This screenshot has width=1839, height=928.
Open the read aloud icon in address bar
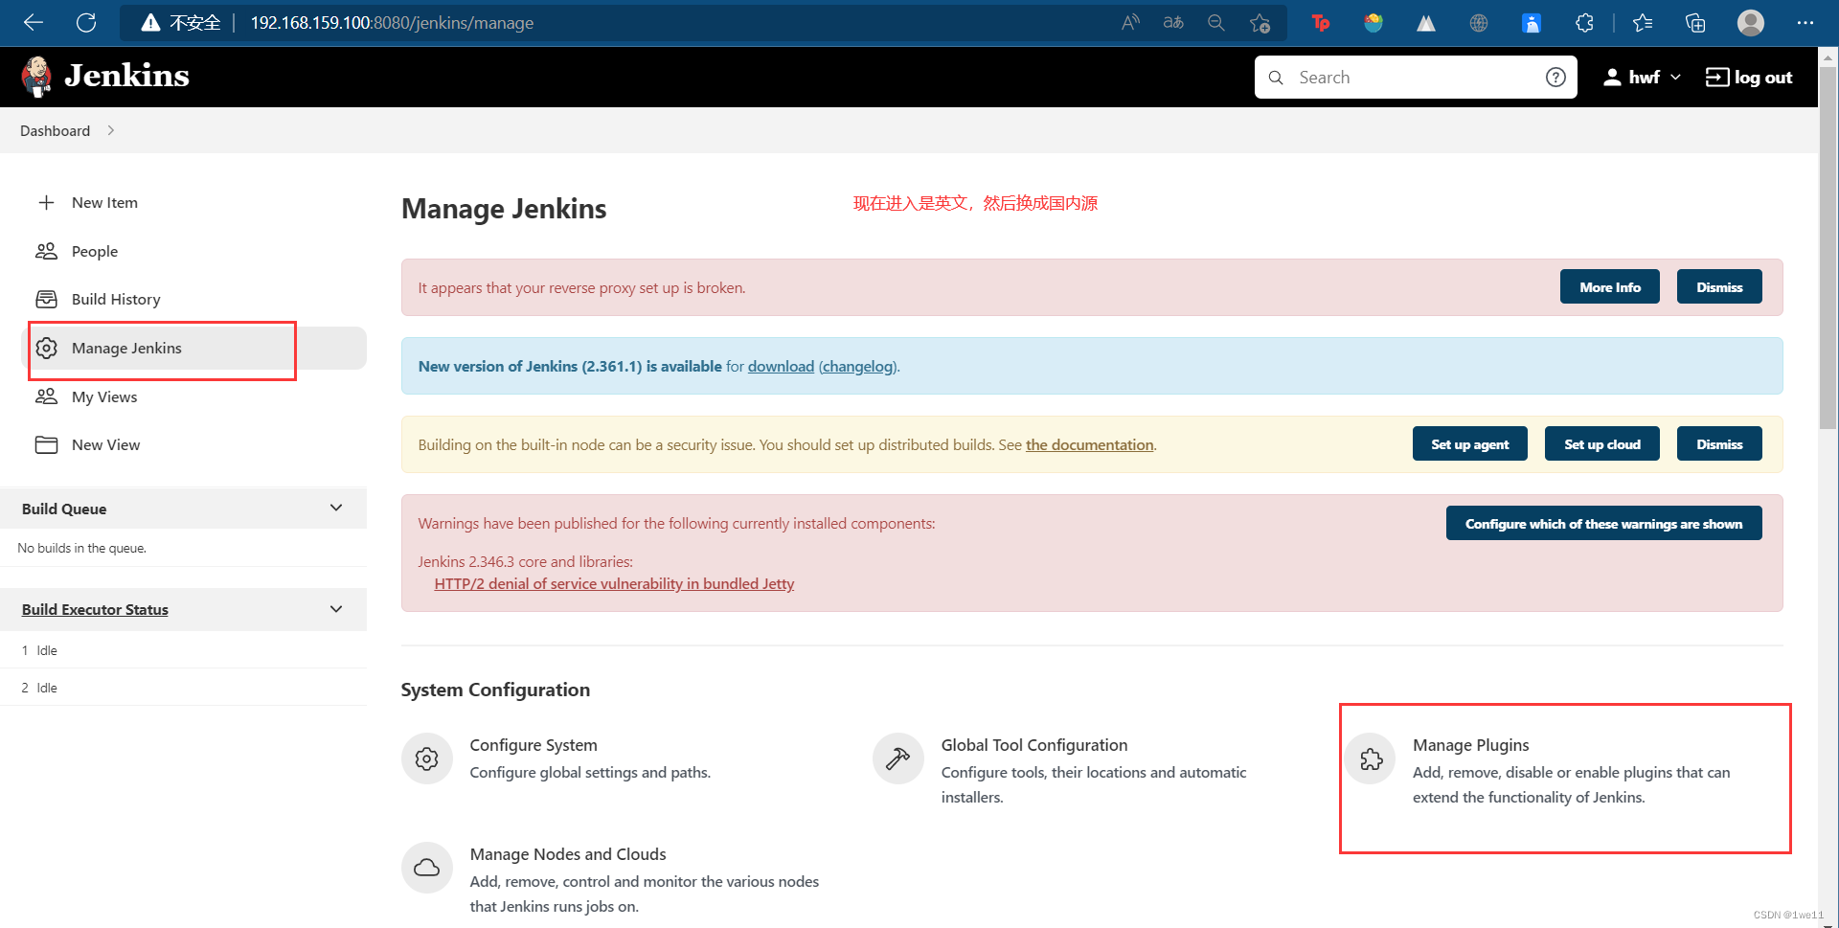1130,22
